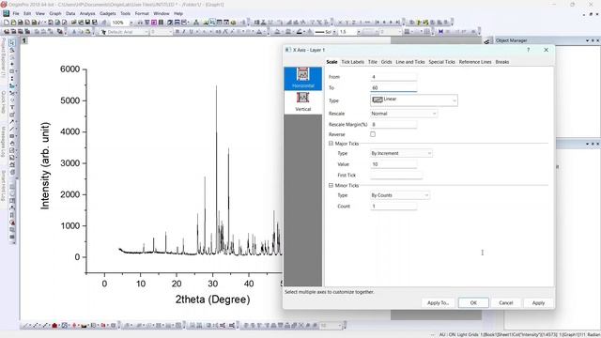Switch to the Special Ticks tab
The height and width of the screenshot is (338, 601).
pyautogui.click(x=441, y=62)
